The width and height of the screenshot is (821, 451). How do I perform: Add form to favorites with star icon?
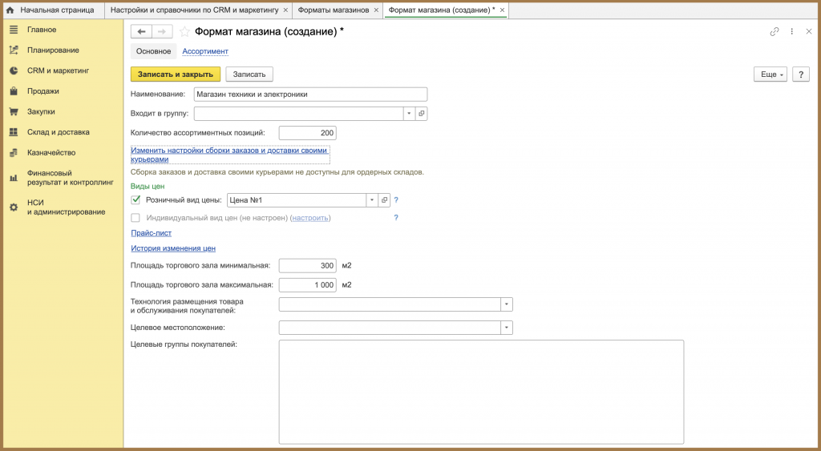pos(184,32)
